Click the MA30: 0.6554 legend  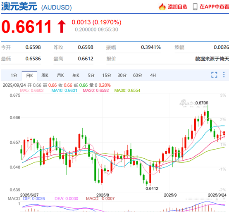127,91
